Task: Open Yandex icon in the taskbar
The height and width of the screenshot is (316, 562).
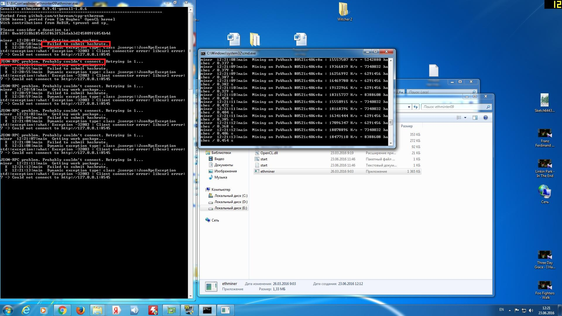Action: [x=116, y=310]
